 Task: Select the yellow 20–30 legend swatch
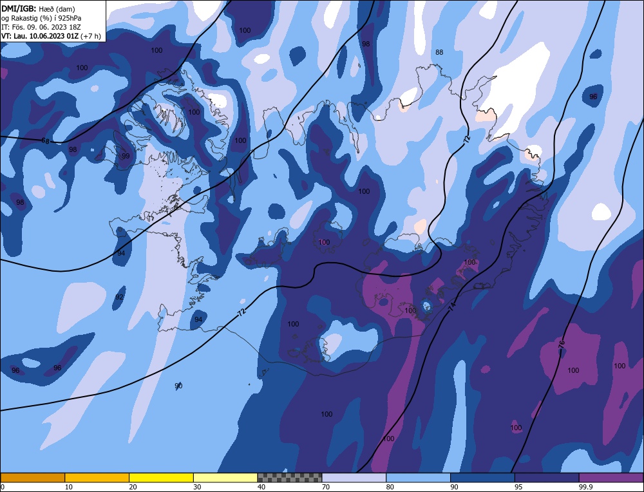pos(161,477)
